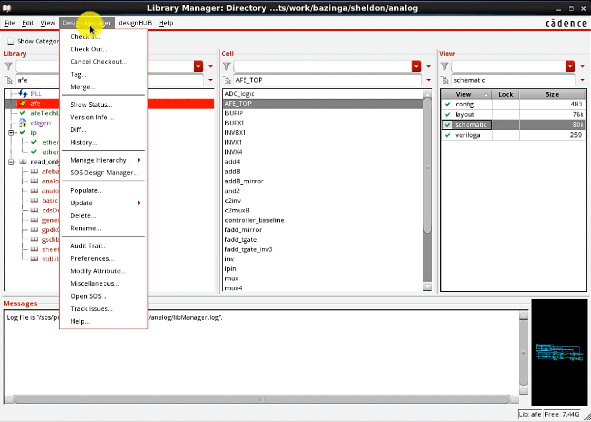Viewport: 591px width, 422px height.
Task: Click the Messages horizontal scrollbar
Action: [261, 399]
